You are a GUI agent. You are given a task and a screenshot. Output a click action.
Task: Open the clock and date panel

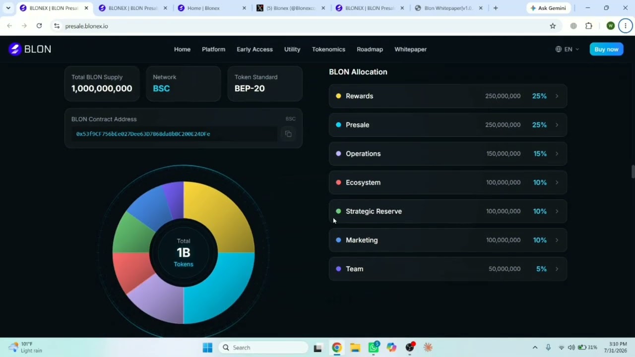pyautogui.click(x=615, y=347)
